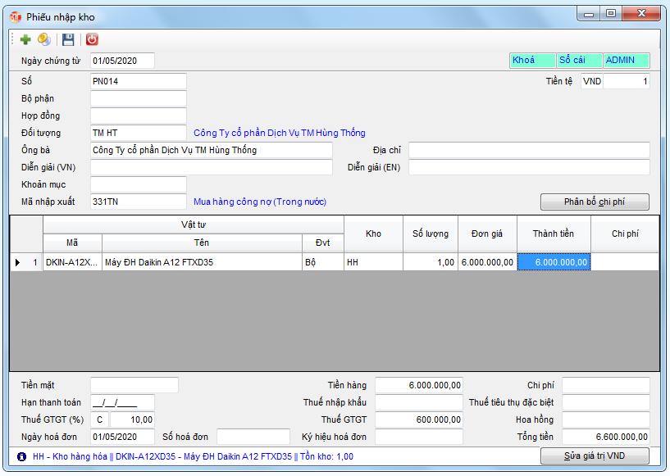The width and height of the screenshot is (670, 476).
Task: Click the green plus add-new icon
Action: coord(25,39)
